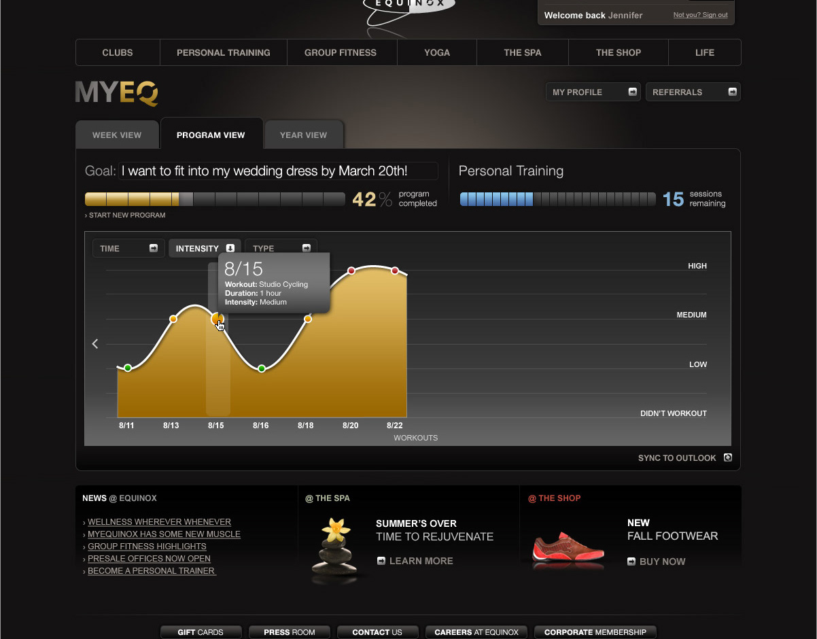Click the Learn More spa link
Viewport: 817px width, 639px height.
421,561
